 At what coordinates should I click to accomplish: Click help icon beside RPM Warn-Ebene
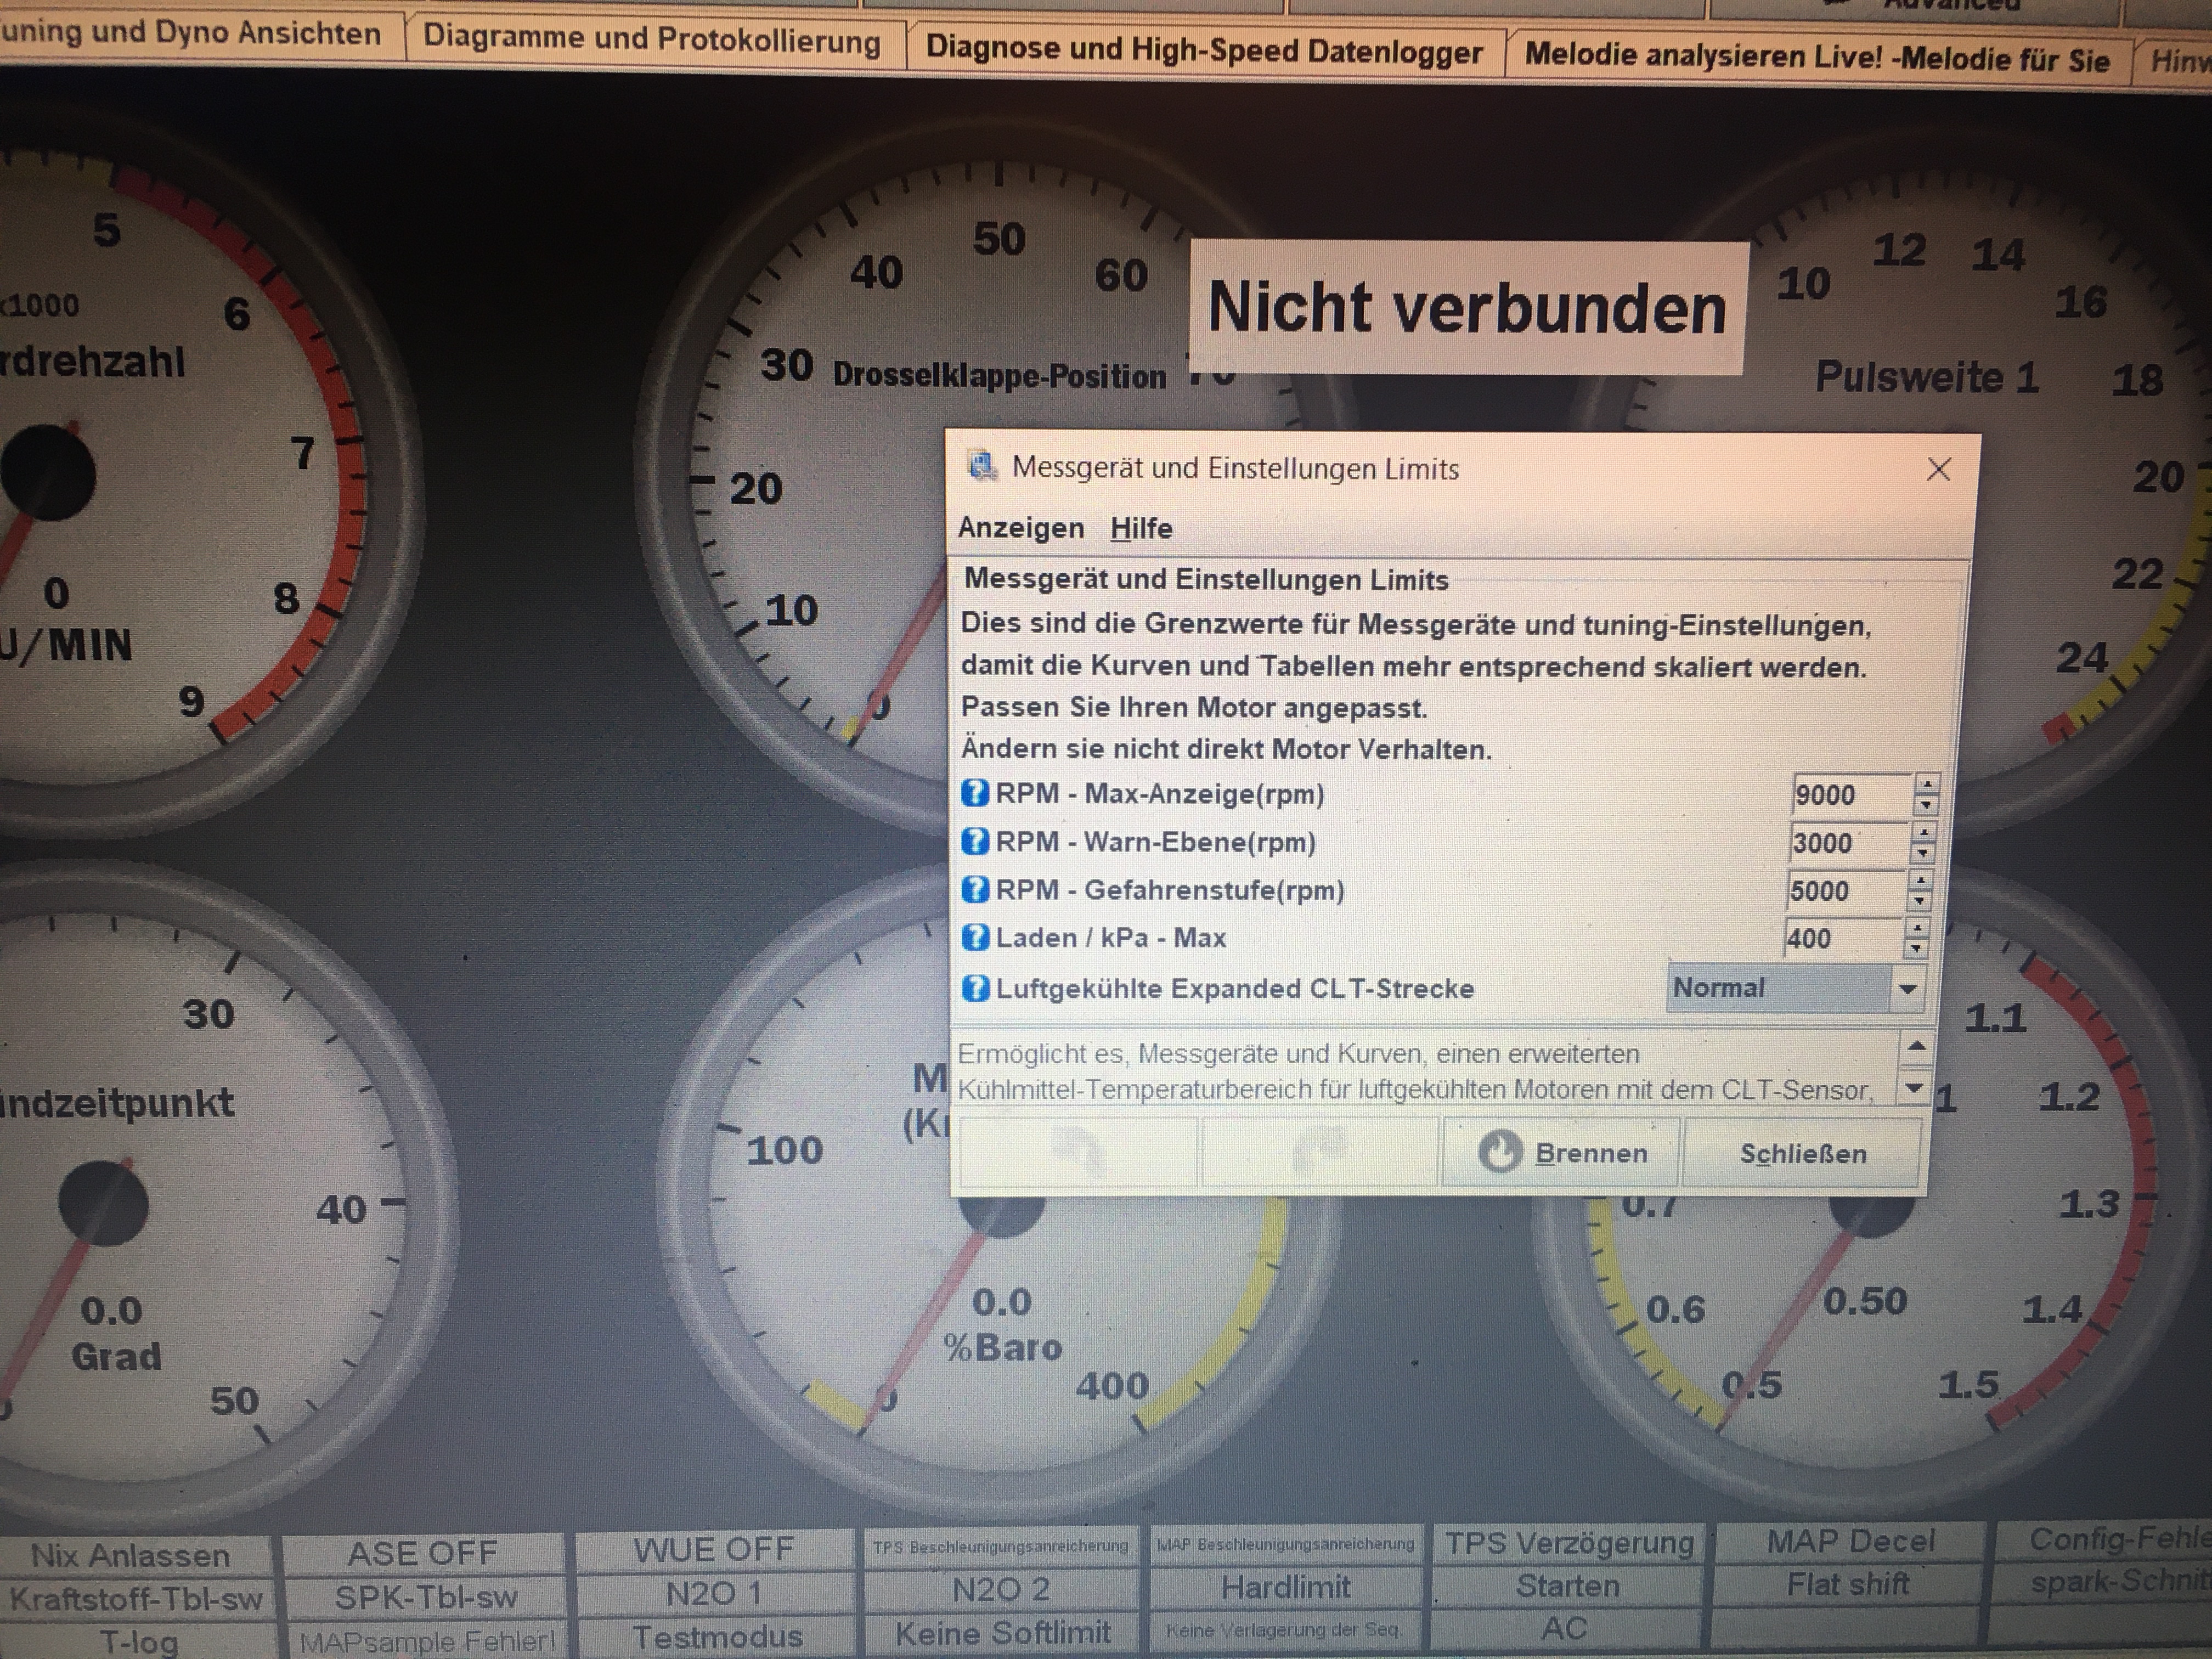tap(974, 841)
